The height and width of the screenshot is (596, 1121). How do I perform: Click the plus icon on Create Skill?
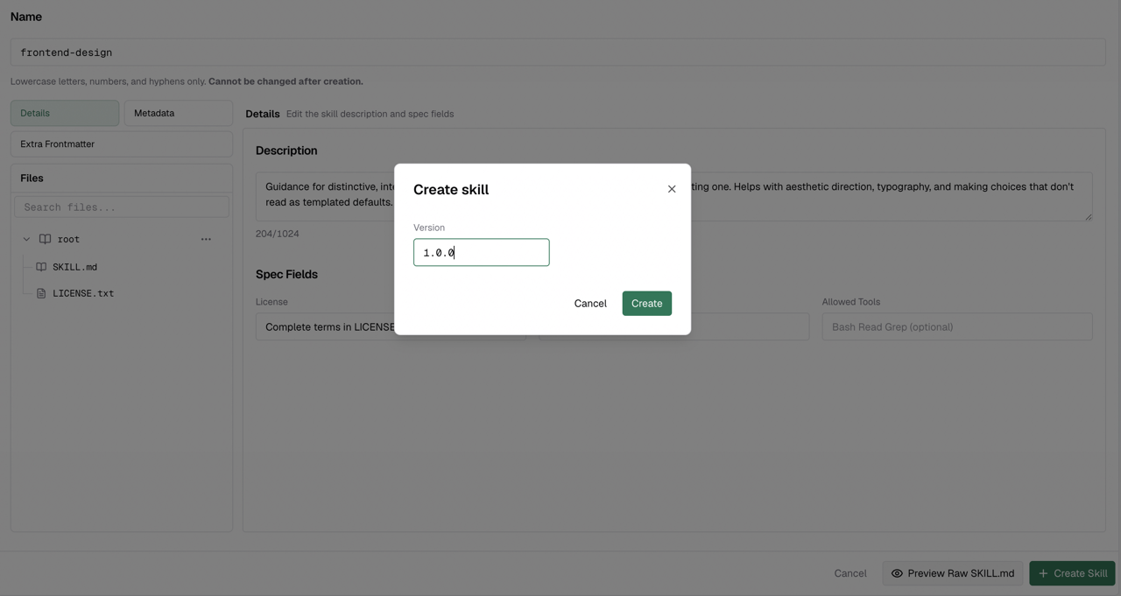1043,573
